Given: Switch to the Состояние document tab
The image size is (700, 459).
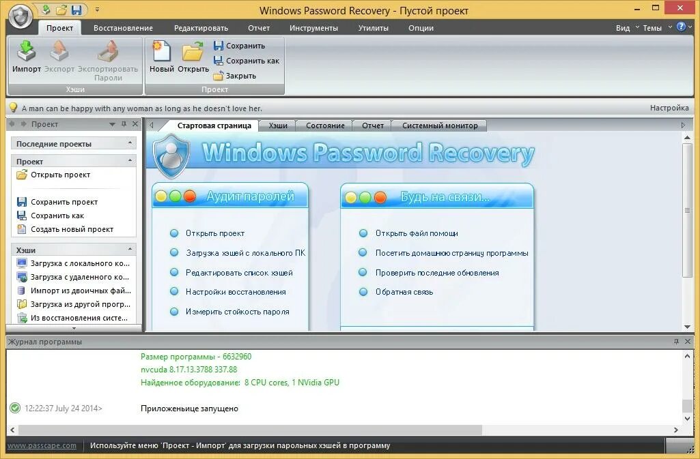Looking at the screenshot, I should 325,125.
